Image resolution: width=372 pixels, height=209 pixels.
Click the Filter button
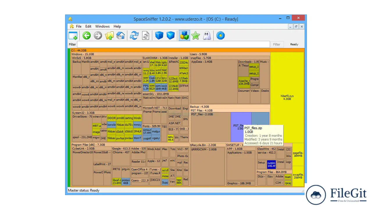(277, 44)
